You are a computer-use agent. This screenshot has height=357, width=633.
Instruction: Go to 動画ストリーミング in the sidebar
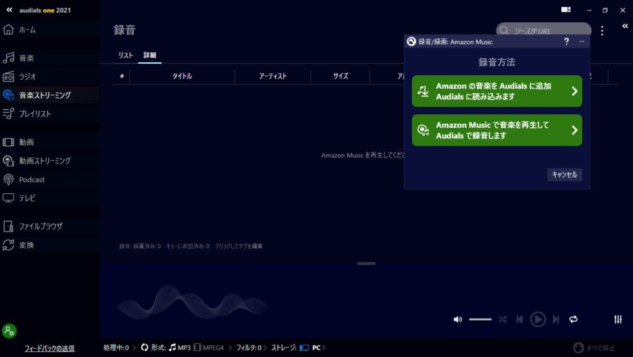45,161
